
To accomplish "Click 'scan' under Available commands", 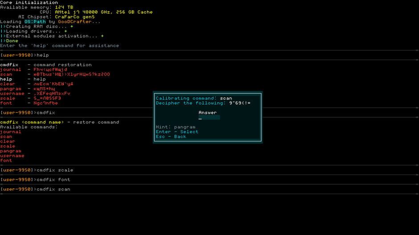I will coord(6,137).
